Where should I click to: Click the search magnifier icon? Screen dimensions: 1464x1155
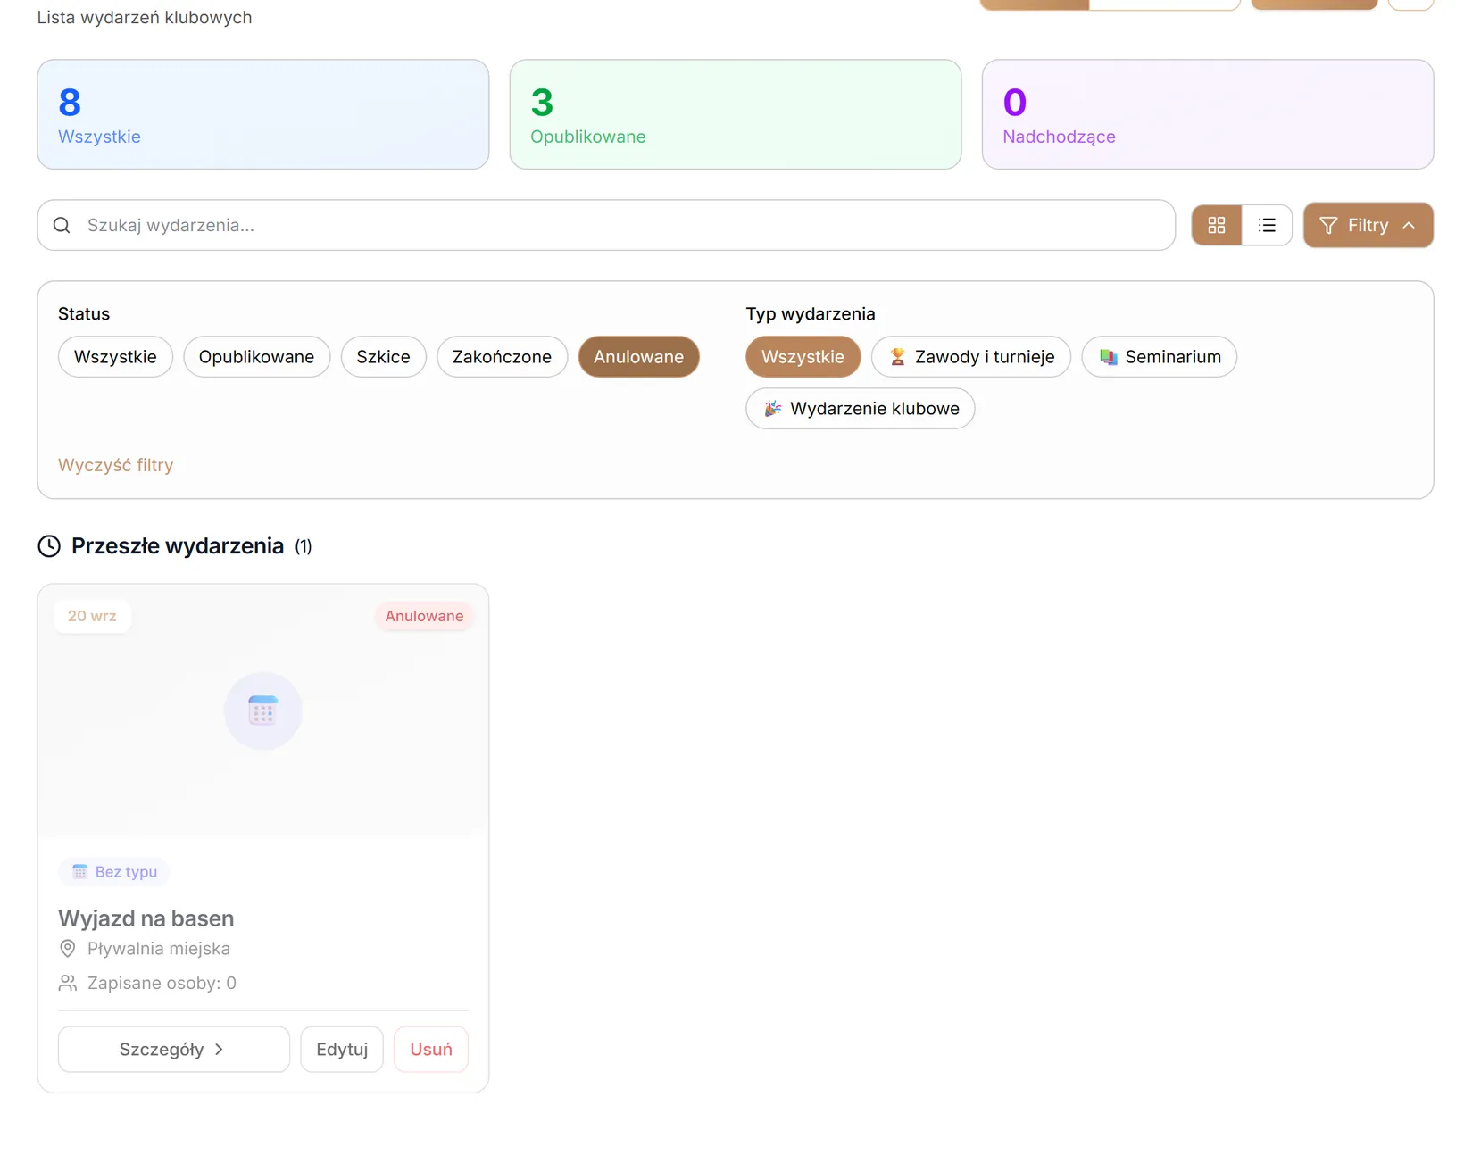point(62,225)
